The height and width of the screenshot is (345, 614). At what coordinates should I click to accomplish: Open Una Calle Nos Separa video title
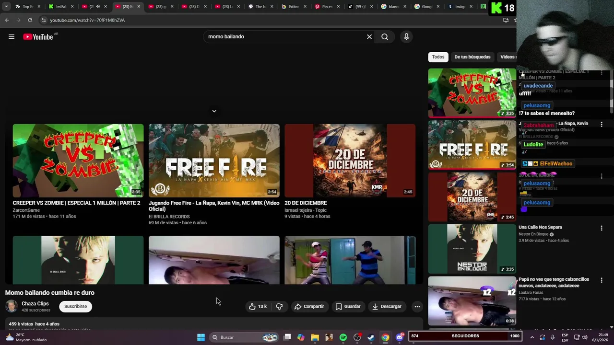pyautogui.click(x=540, y=227)
